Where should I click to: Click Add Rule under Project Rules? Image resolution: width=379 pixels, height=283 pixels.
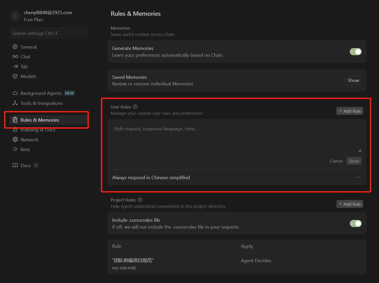click(350, 204)
